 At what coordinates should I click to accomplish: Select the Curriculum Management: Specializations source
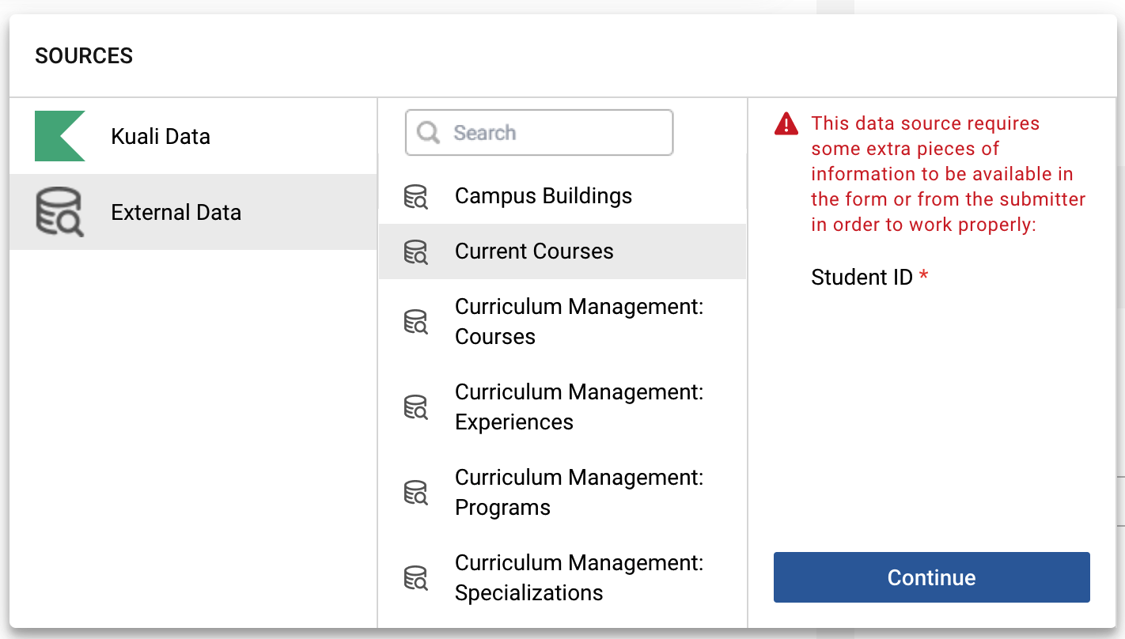[x=578, y=577]
